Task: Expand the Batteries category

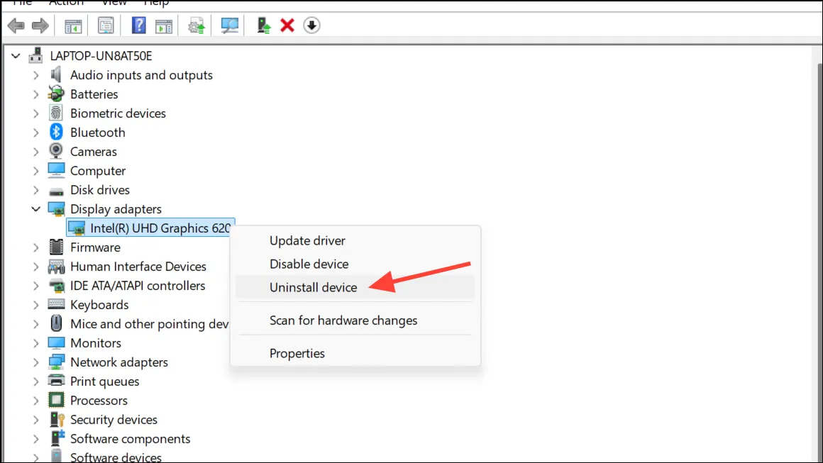Action: (35, 94)
